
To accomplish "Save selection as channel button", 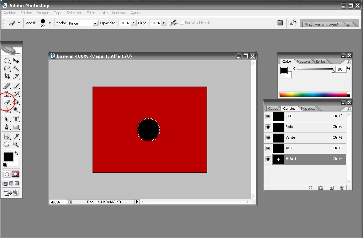I will pos(321,188).
